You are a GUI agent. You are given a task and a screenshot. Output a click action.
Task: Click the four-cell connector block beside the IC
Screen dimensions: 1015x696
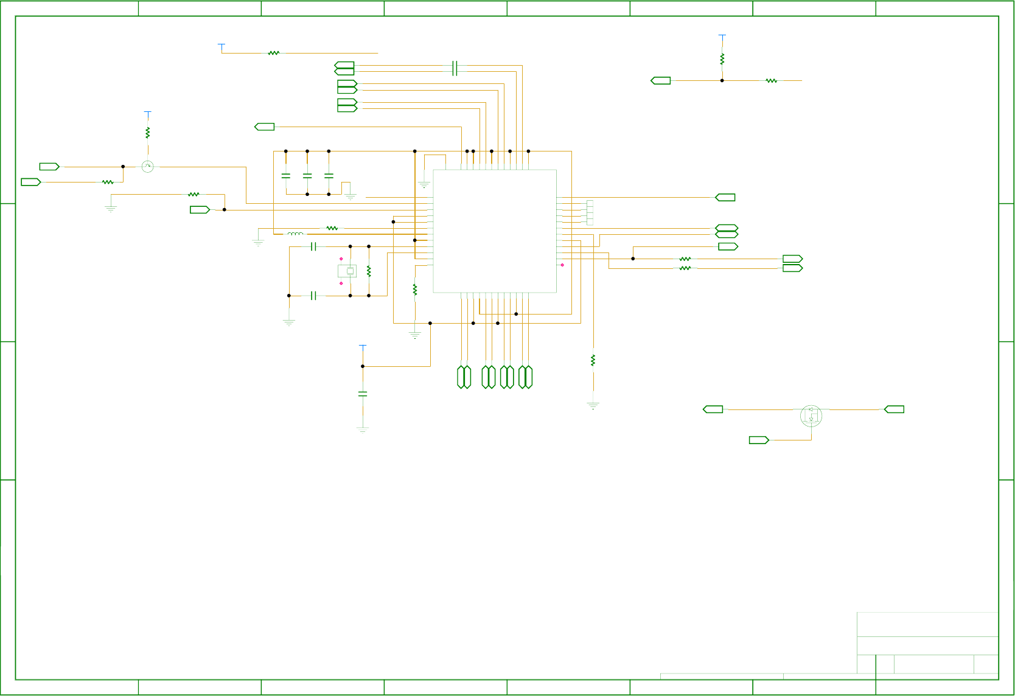[590, 212]
